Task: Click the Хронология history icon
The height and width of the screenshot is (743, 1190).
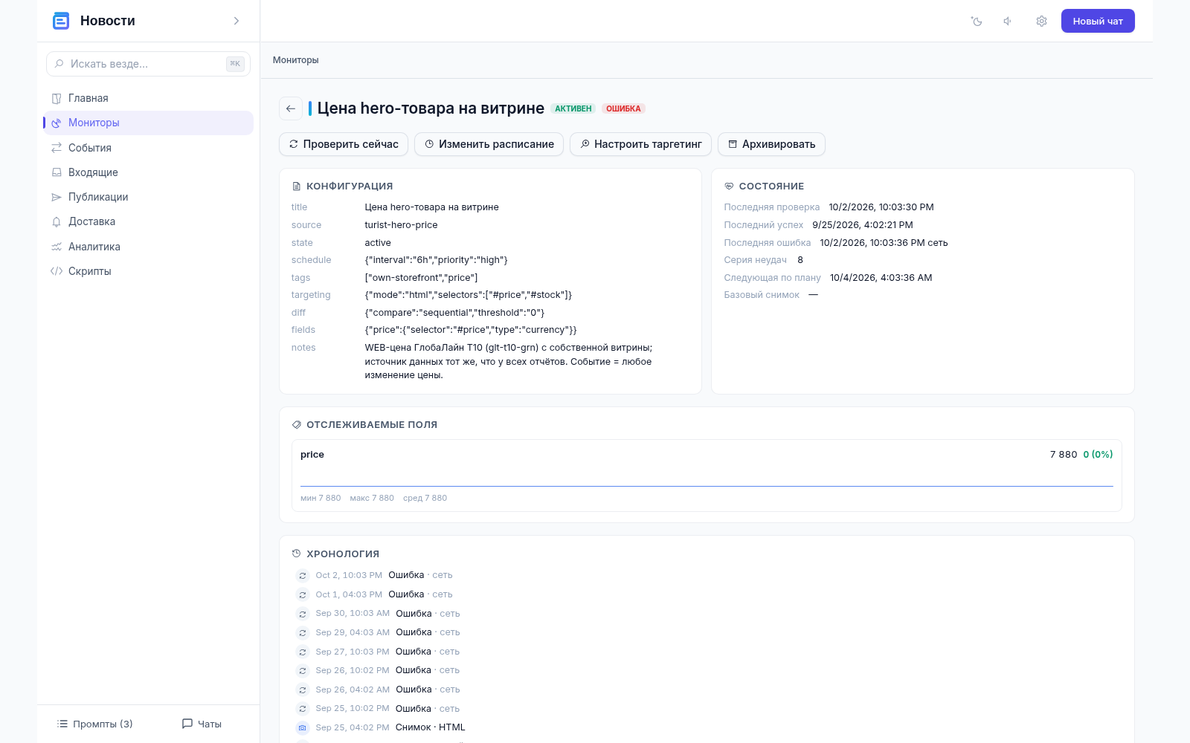Action: (x=297, y=554)
